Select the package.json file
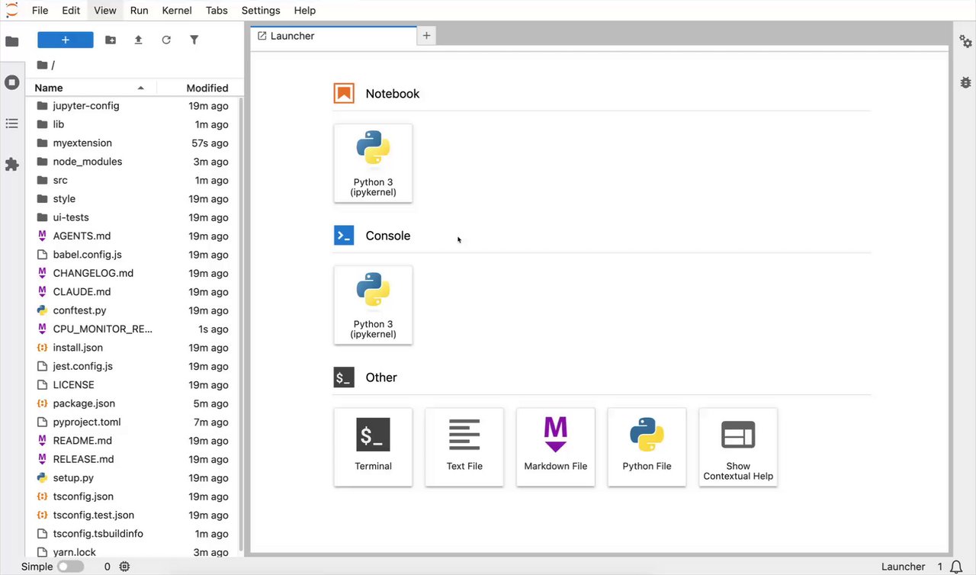 click(x=133, y=403)
